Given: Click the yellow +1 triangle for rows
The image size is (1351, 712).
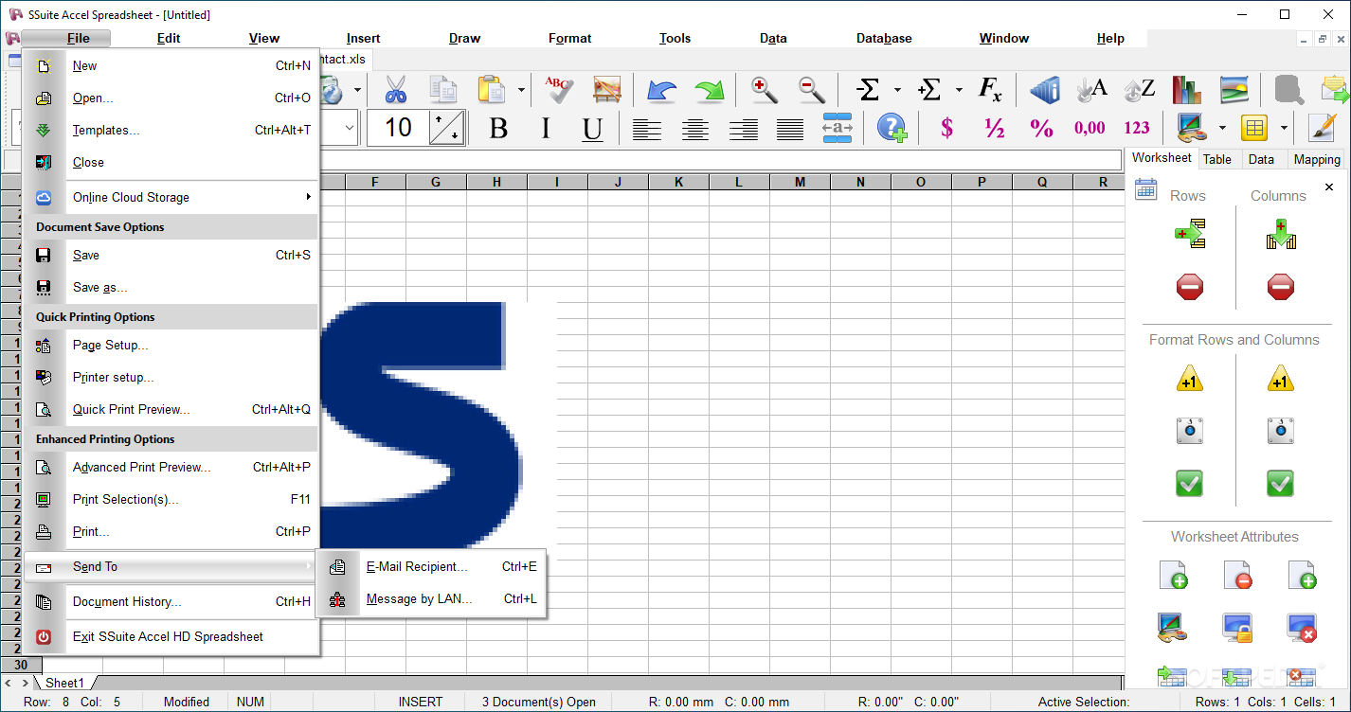Looking at the screenshot, I should click(x=1190, y=379).
